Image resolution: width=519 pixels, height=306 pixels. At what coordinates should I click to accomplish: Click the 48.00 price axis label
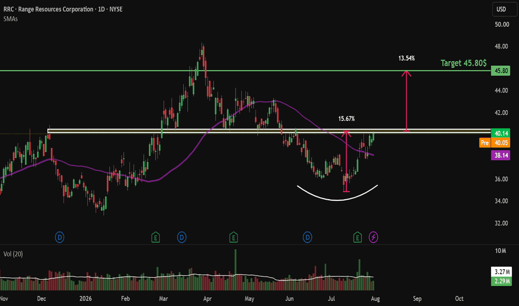(502, 46)
